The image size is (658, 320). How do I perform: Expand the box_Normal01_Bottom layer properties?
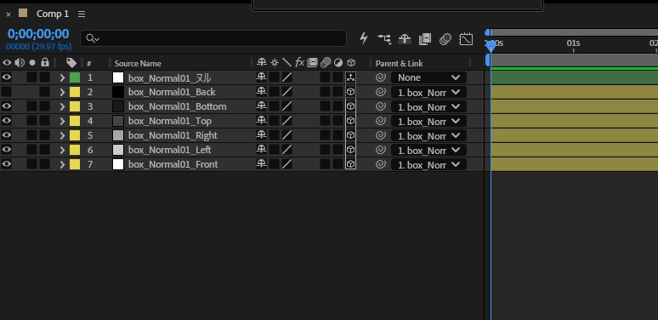pyautogui.click(x=62, y=106)
